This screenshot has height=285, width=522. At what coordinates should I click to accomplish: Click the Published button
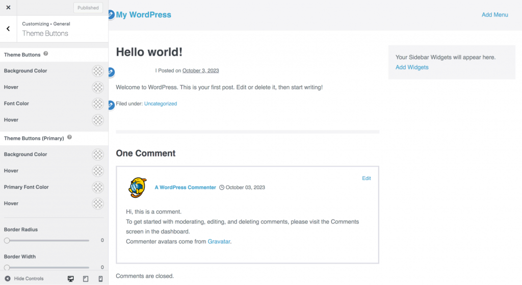(88, 8)
